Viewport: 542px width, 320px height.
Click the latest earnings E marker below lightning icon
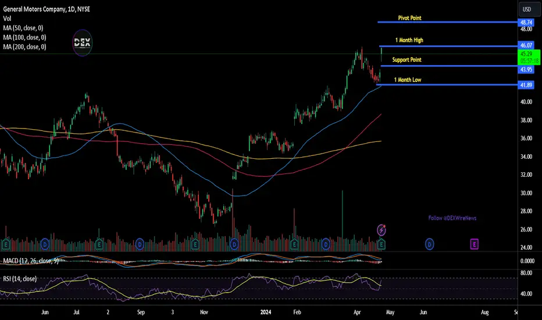click(x=381, y=244)
